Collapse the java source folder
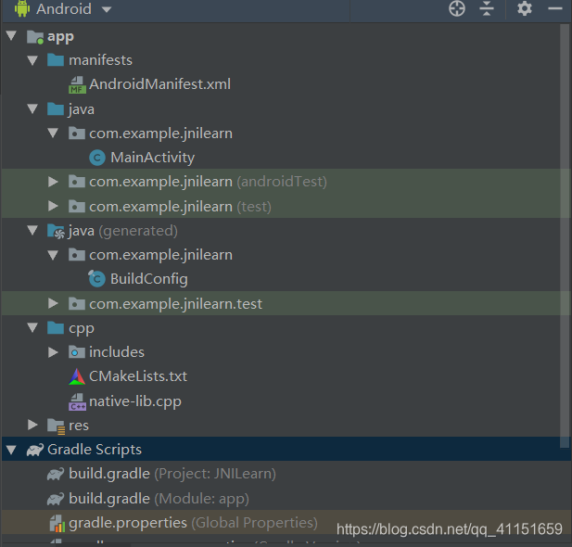Screen dimensions: 572x547 tap(32, 108)
